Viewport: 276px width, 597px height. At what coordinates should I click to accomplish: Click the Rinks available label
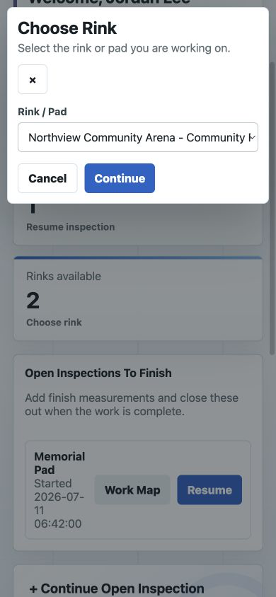coord(64,276)
